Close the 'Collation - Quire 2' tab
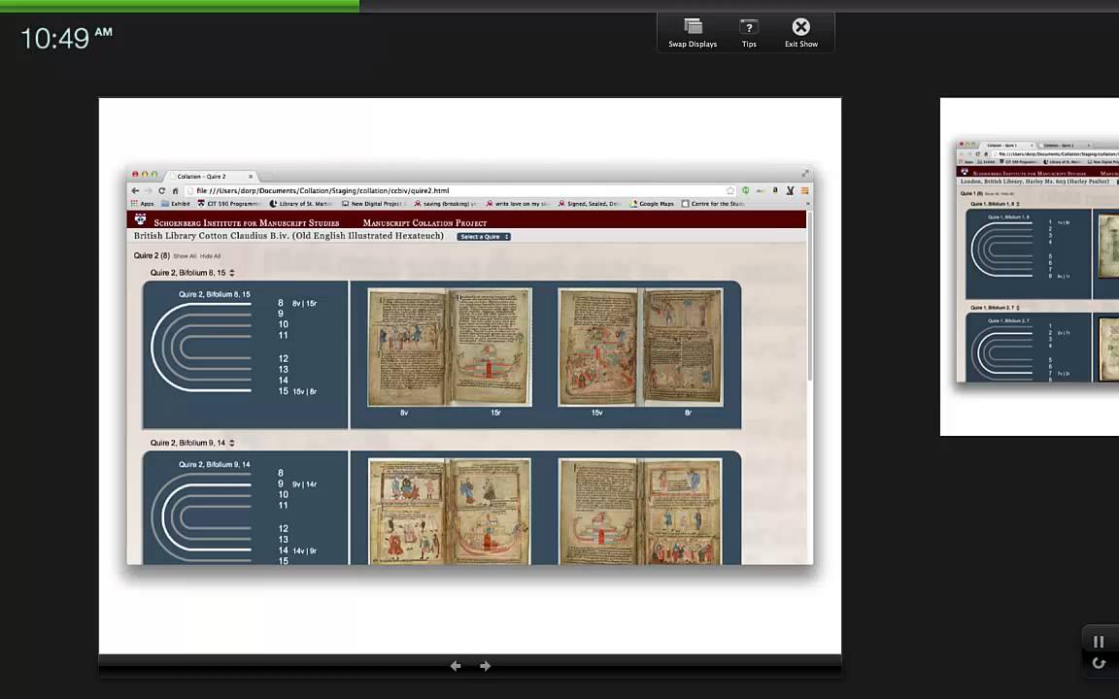The height and width of the screenshot is (699, 1119). (x=251, y=176)
